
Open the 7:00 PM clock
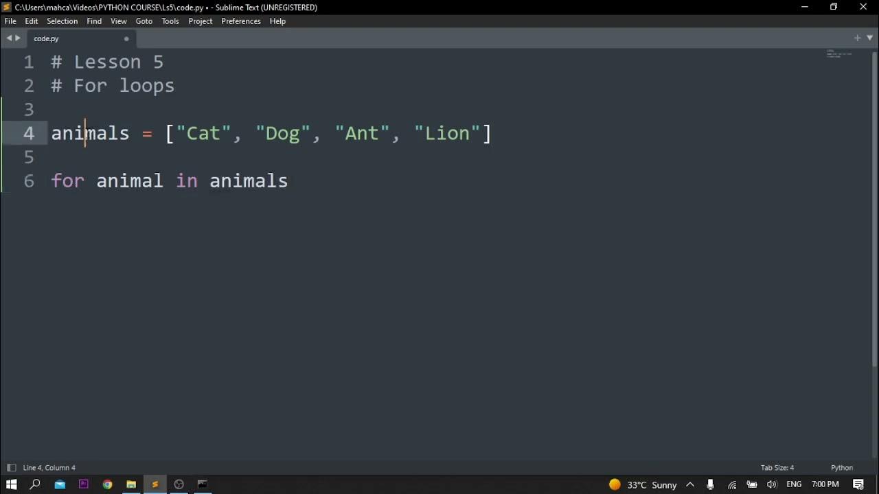coord(825,484)
